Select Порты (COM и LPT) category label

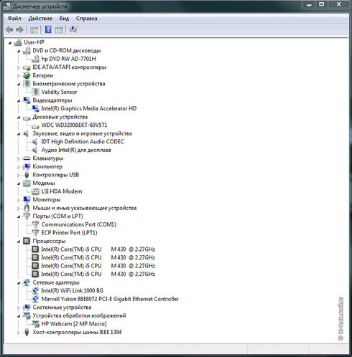coord(57,216)
